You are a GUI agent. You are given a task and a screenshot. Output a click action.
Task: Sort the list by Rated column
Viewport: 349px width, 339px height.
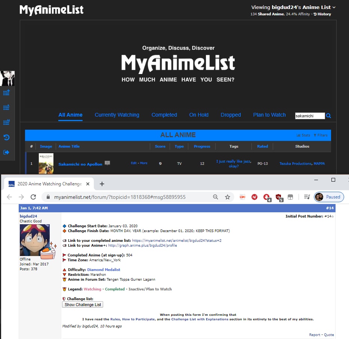[x=263, y=147]
